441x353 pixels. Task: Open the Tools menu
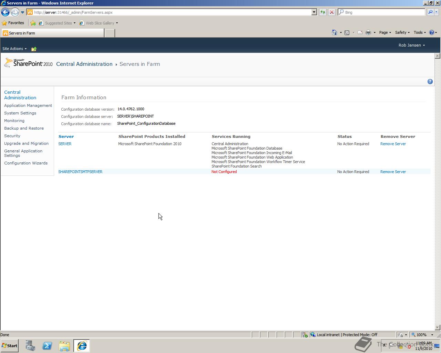coord(420,32)
